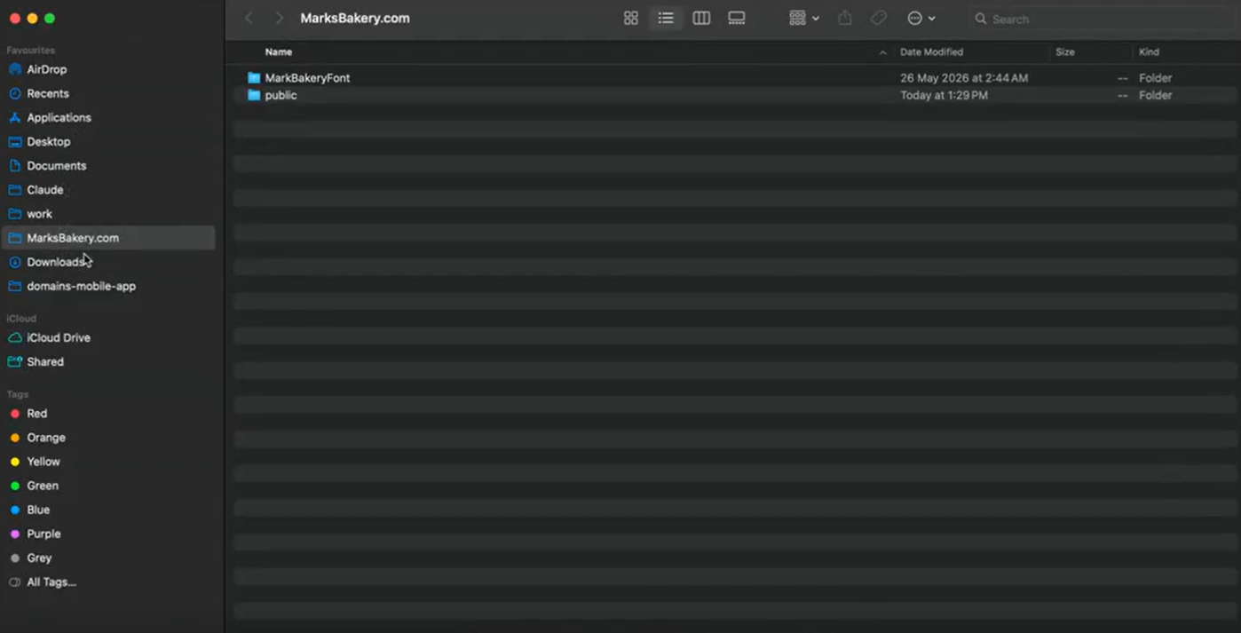Click the Applications sidebar icon
Screen dimensions: 1241x633
15,117
